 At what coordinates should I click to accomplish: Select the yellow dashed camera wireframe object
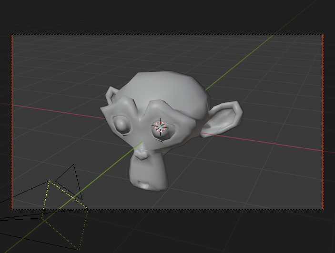[65, 215]
